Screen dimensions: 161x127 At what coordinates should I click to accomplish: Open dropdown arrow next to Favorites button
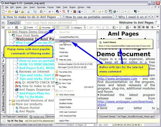53,27
